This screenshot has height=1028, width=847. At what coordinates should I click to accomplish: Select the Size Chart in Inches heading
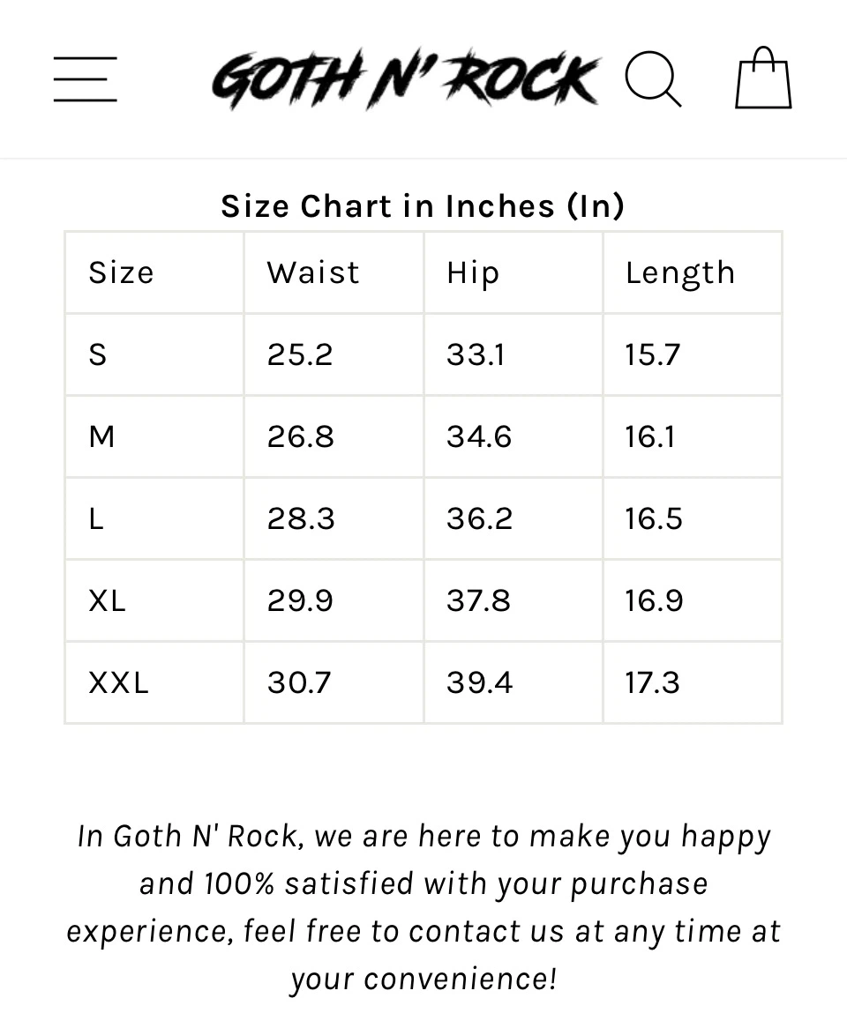(x=423, y=205)
